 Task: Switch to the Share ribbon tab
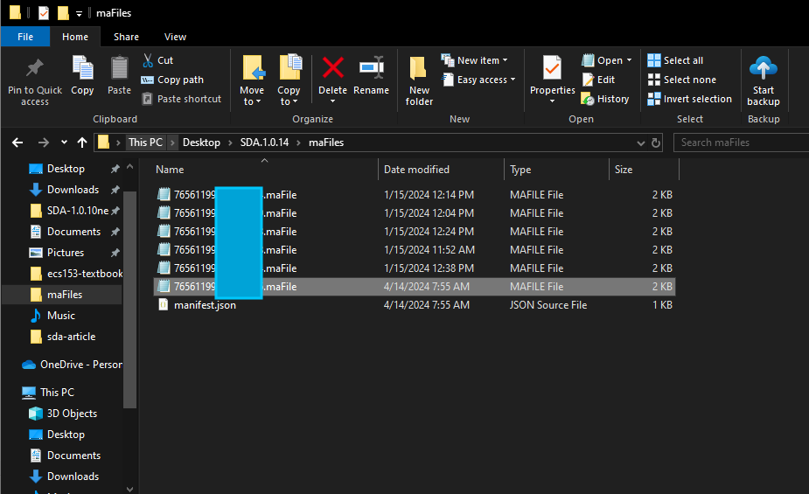click(x=127, y=37)
